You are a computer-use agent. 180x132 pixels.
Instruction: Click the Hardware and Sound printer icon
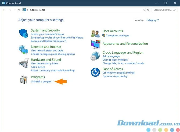click(x=24, y=63)
